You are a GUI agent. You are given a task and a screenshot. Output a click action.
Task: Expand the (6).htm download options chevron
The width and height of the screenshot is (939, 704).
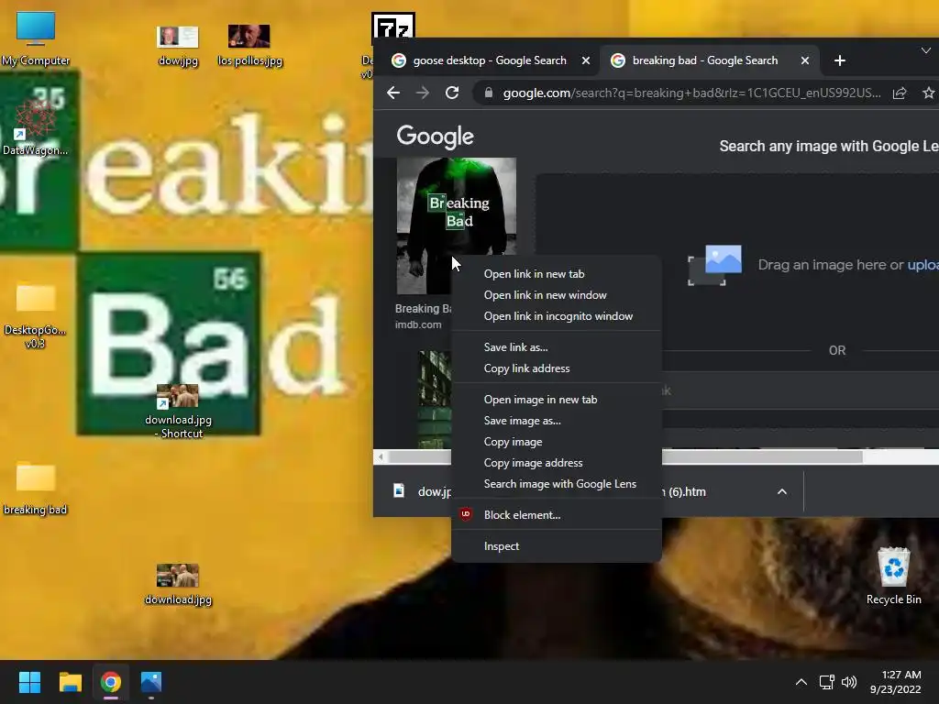pos(781,491)
